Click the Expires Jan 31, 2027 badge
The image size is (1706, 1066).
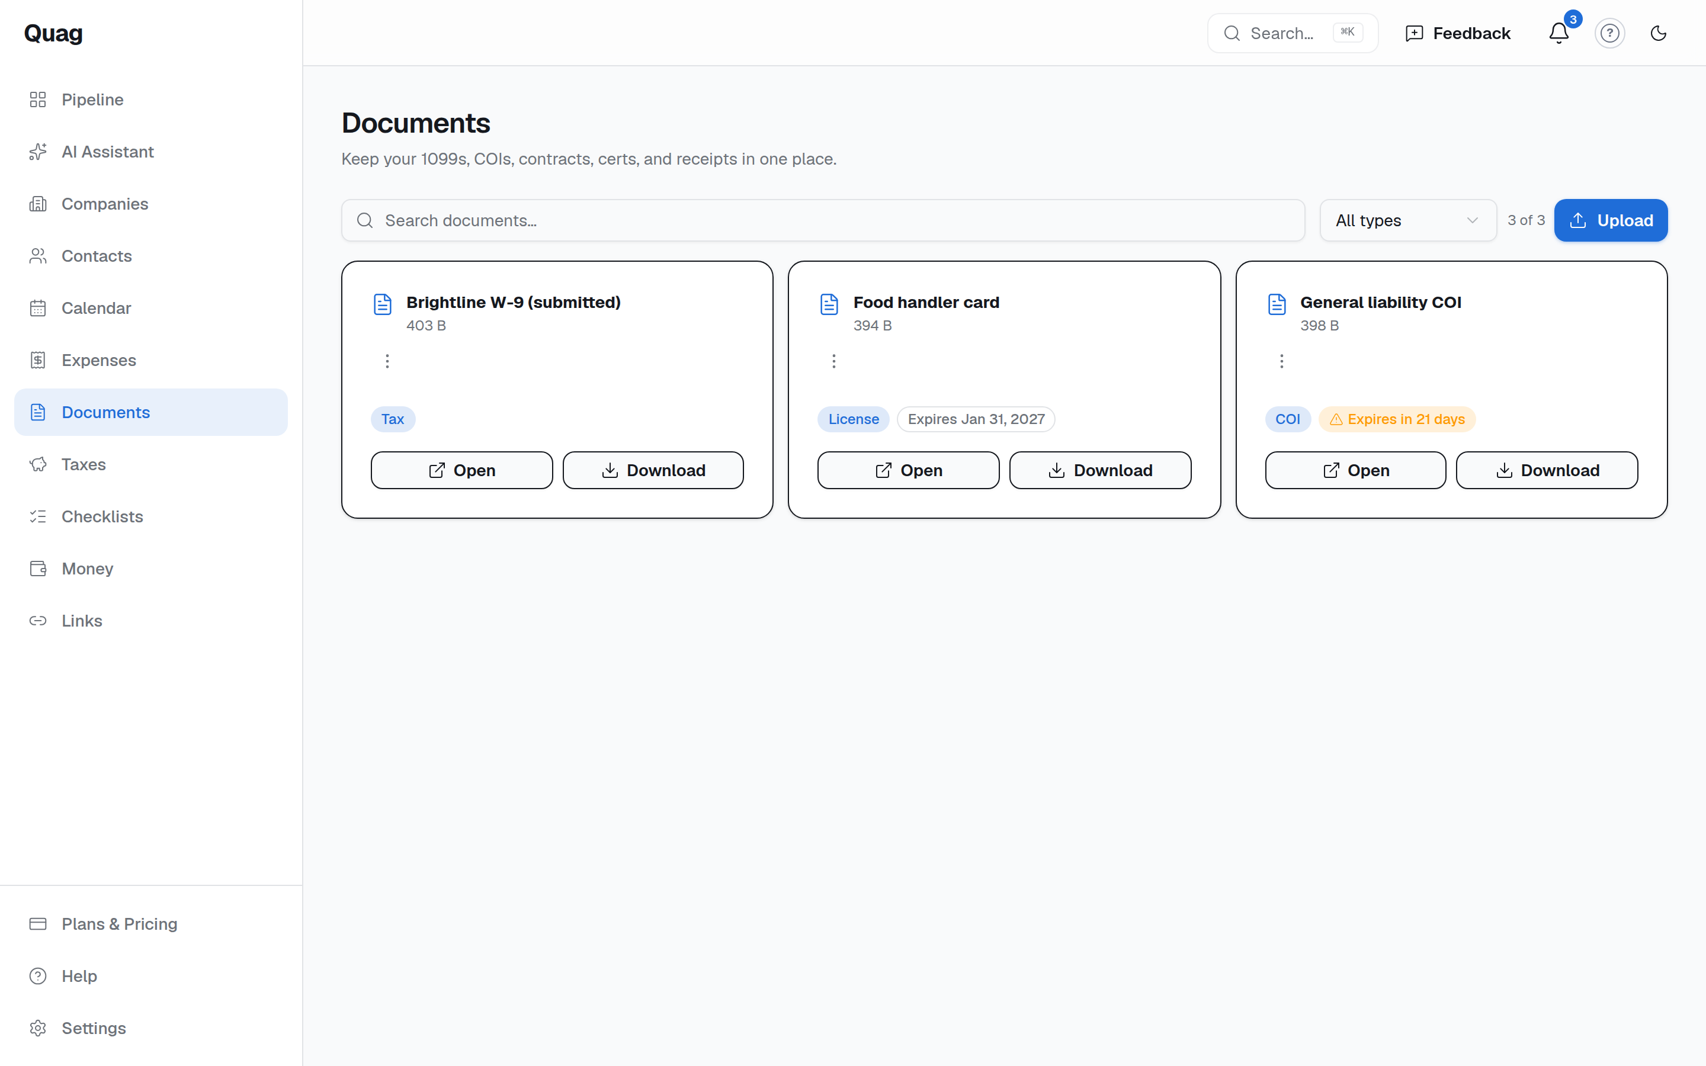pyautogui.click(x=976, y=419)
